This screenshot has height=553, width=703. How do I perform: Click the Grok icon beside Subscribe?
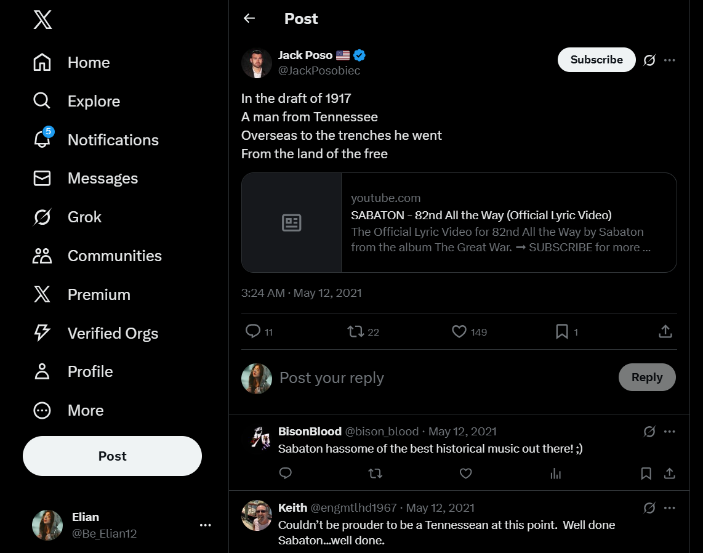click(649, 60)
